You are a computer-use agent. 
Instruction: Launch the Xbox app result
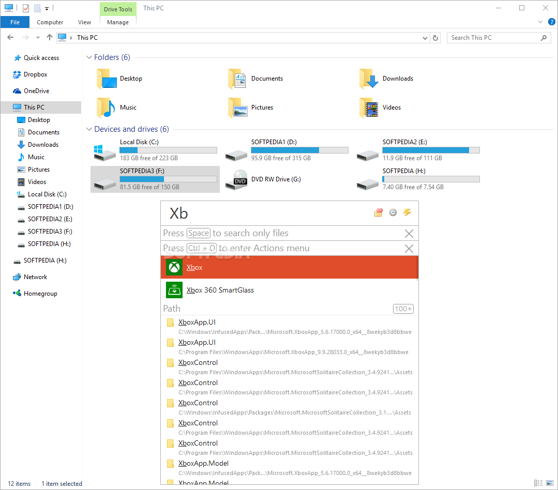(289, 267)
